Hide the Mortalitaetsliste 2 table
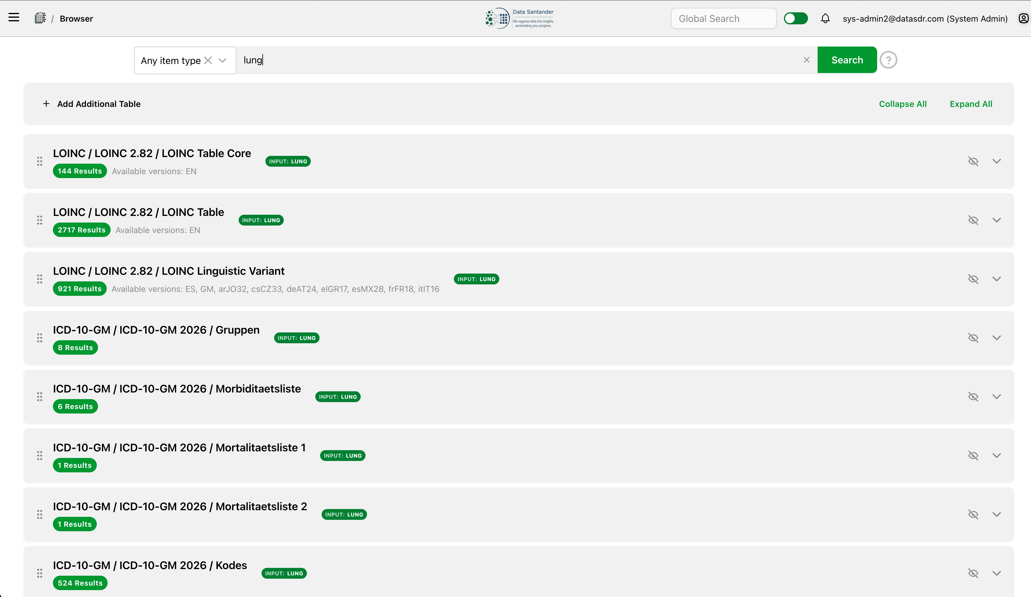This screenshot has height=597, width=1031. point(973,514)
